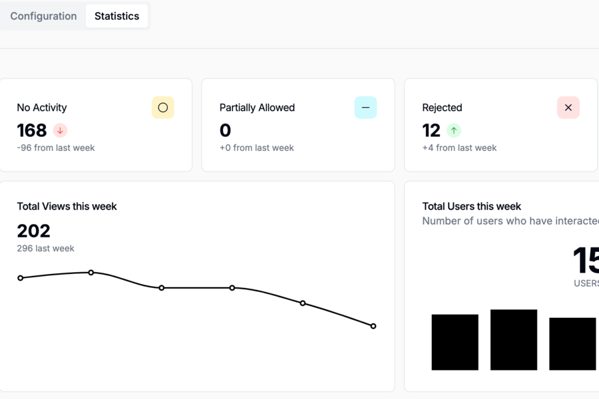Screen dimensions: 599x399
Task: Click the third data point on the views line
Action: [x=162, y=288]
